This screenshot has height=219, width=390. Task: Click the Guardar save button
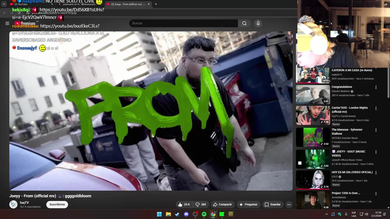273,204
